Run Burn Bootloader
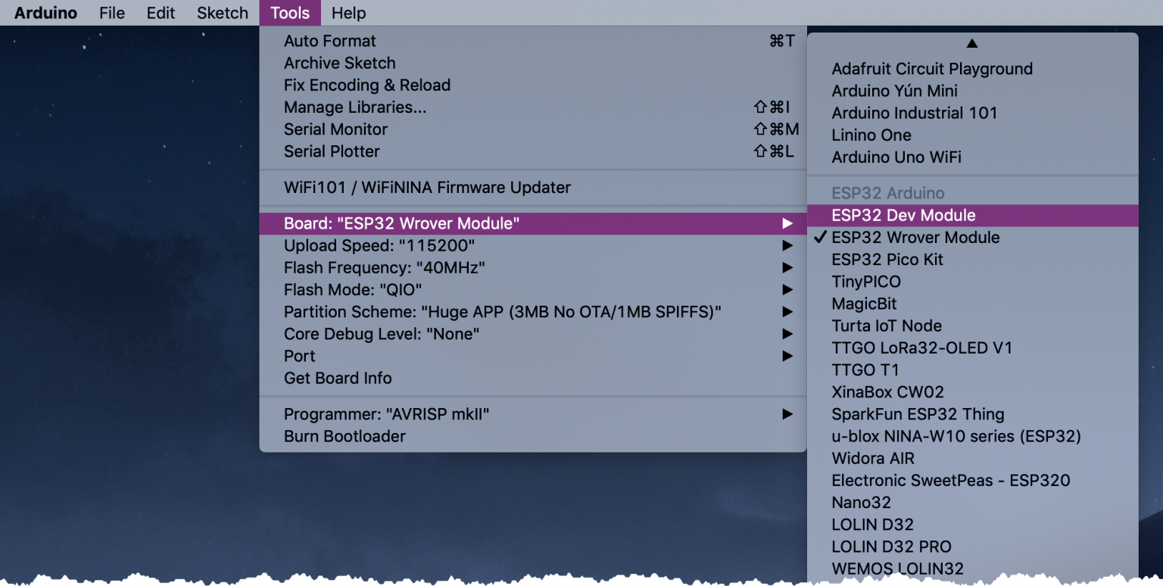The image size is (1163, 586). pyautogui.click(x=344, y=436)
